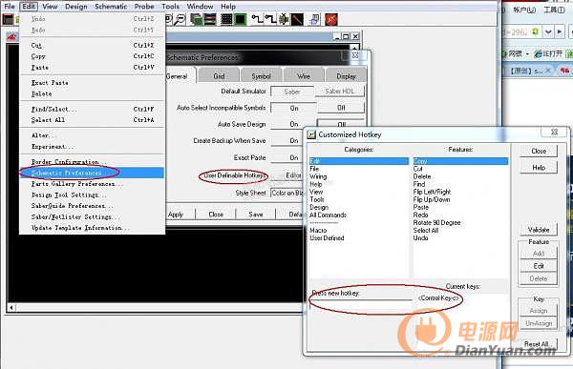Image resolution: width=573 pixels, height=369 pixels.
Task: Click the zoom out magnifier toolbar icon
Action: pyautogui.click(x=180, y=19)
